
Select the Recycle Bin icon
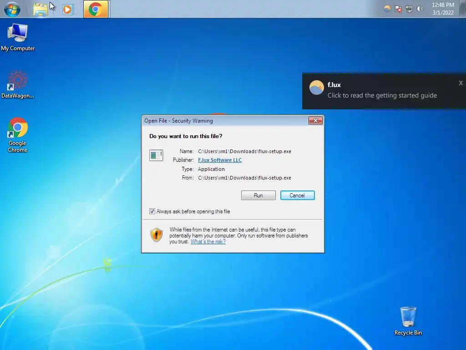click(x=408, y=321)
